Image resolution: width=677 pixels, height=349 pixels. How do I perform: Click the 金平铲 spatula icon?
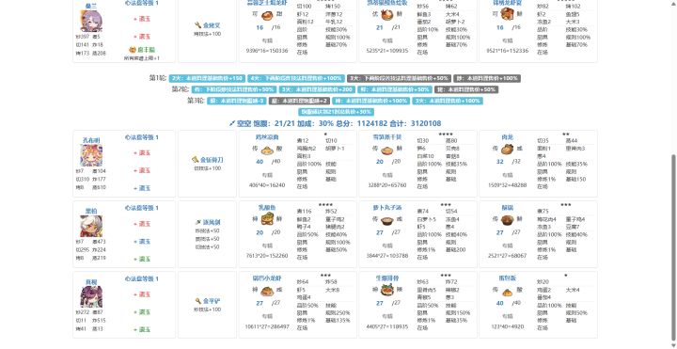(198, 301)
